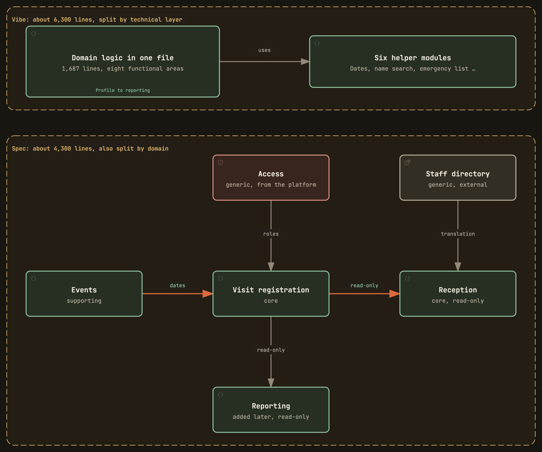Click the "supporting" subtitle under Events
542x452 pixels.
84,301
